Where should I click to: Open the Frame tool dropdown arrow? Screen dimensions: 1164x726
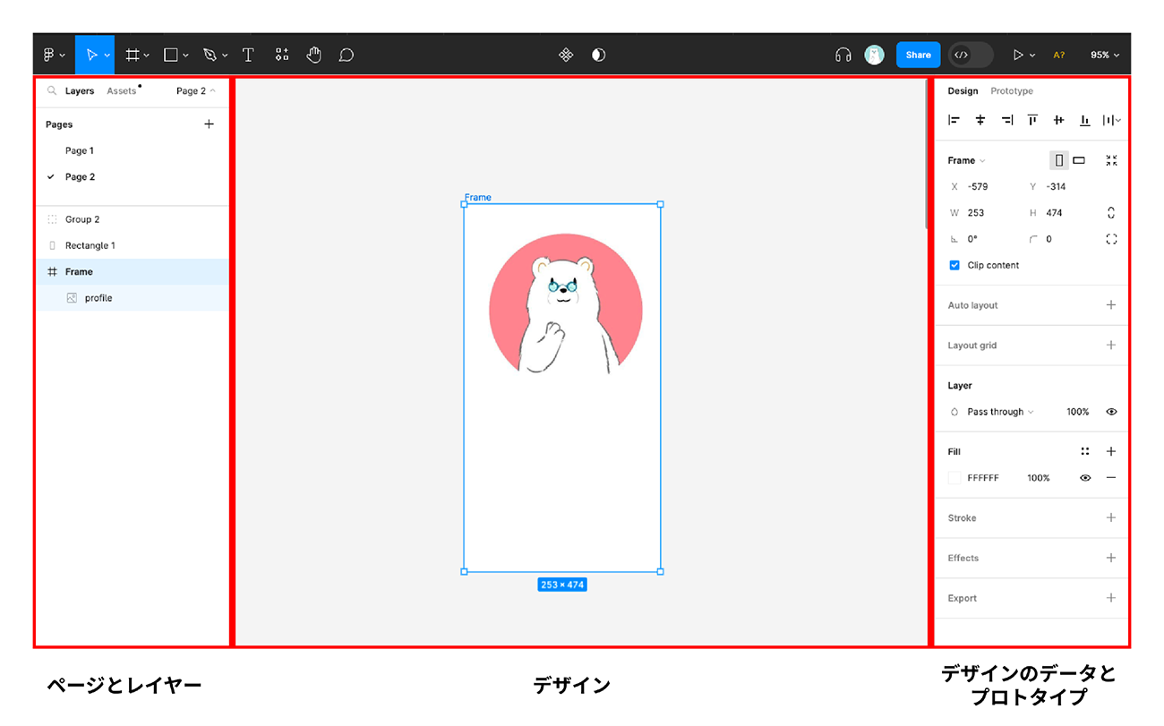pyautogui.click(x=147, y=56)
